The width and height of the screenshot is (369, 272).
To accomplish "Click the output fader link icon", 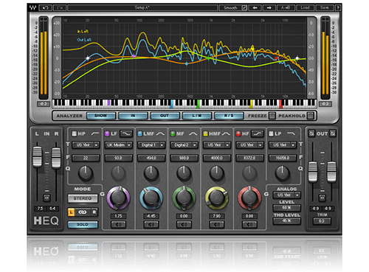I will pos(322,198).
